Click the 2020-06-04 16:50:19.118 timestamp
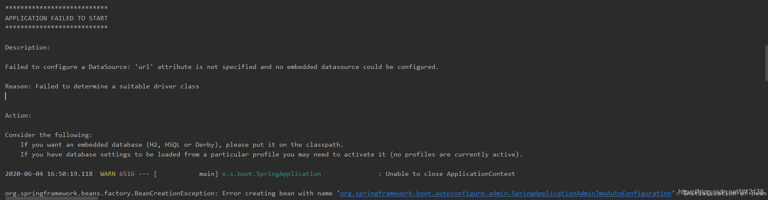Screen dimensions: 768x200 (x=49, y=174)
